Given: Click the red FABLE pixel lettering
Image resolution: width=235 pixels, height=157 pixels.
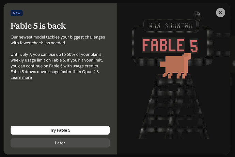Looking at the screenshot, I should pyautogui.click(x=163, y=45).
